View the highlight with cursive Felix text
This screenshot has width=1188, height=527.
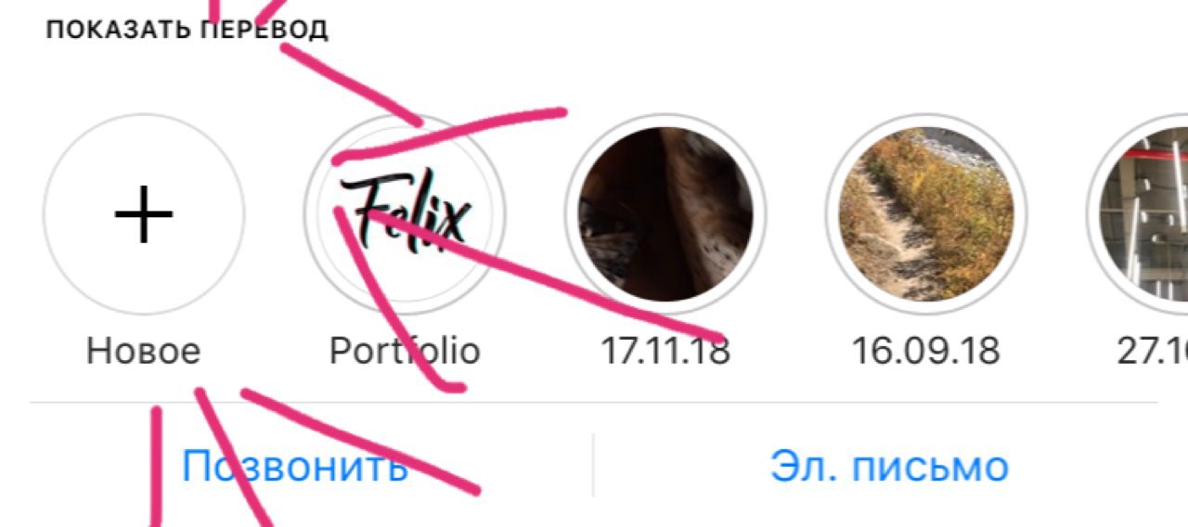[x=406, y=215]
